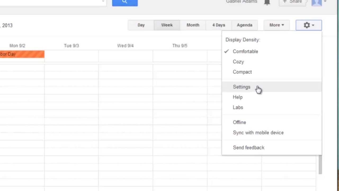Open the notifications bell
The image size is (339, 191).
267,2
